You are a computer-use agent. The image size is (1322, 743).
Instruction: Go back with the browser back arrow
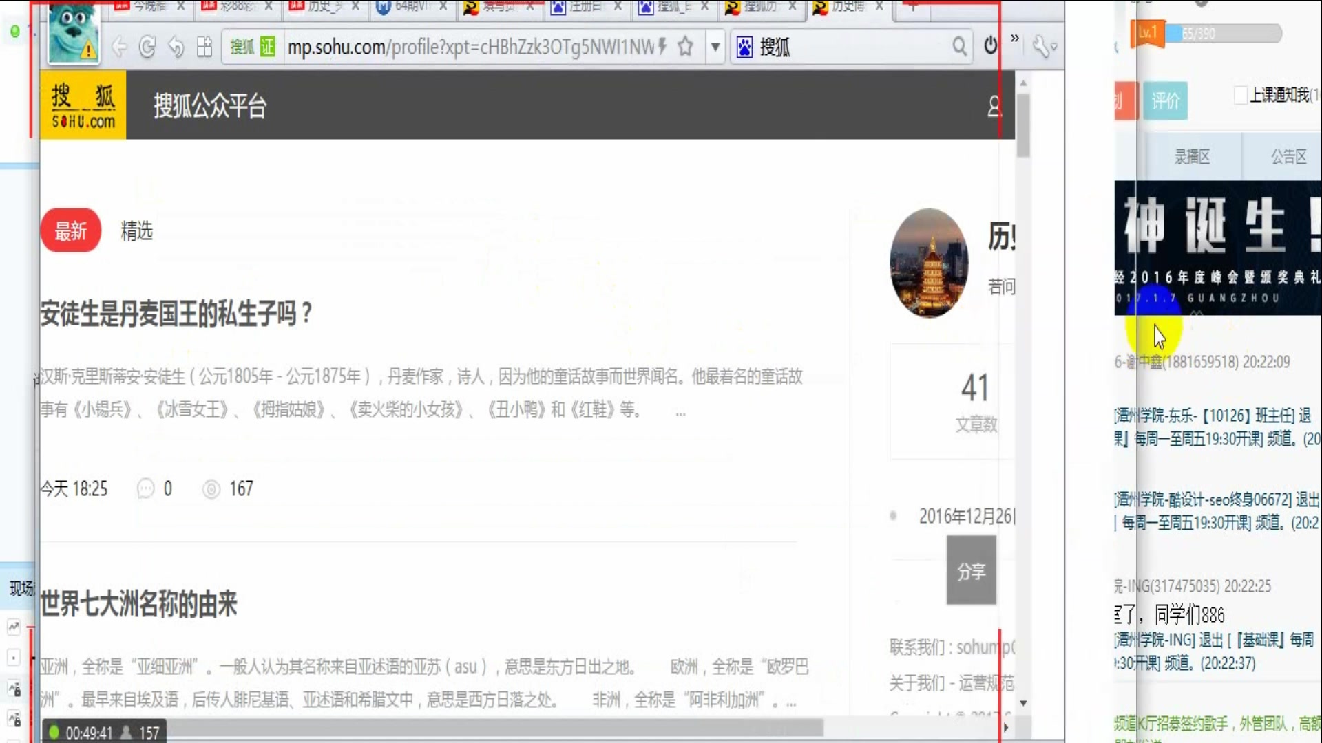tap(119, 47)
